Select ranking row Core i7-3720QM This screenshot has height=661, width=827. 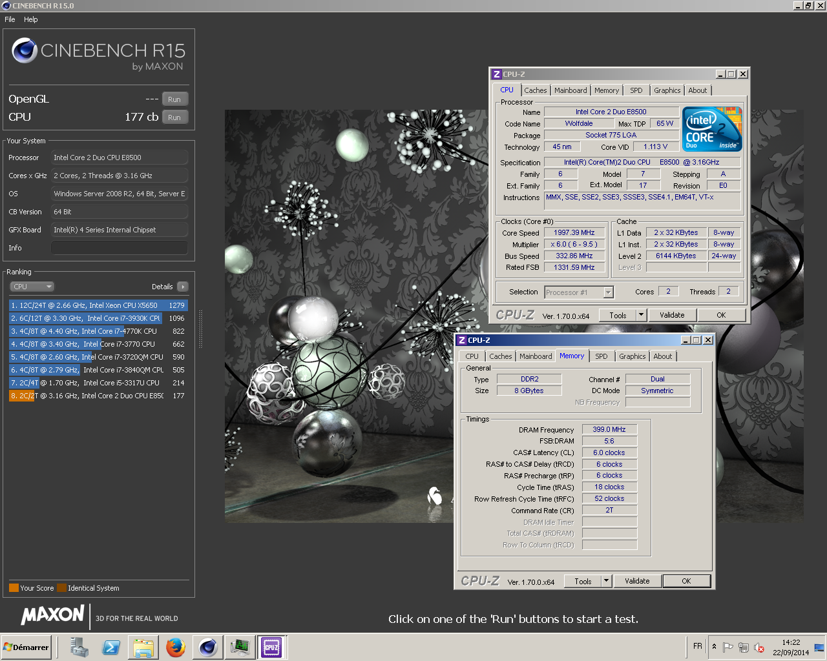98,357
